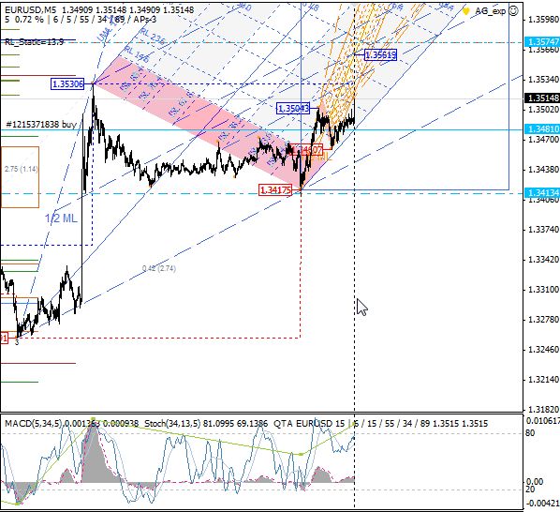Click the cyan 1.35747 axis price tag
Viewport: 560px width, 512px height.
(x=542, y=42)
